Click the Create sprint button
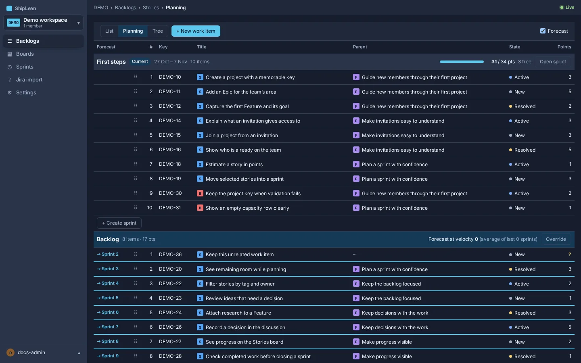This screenshot has height=363, width=581. click(x=119, y=223)
